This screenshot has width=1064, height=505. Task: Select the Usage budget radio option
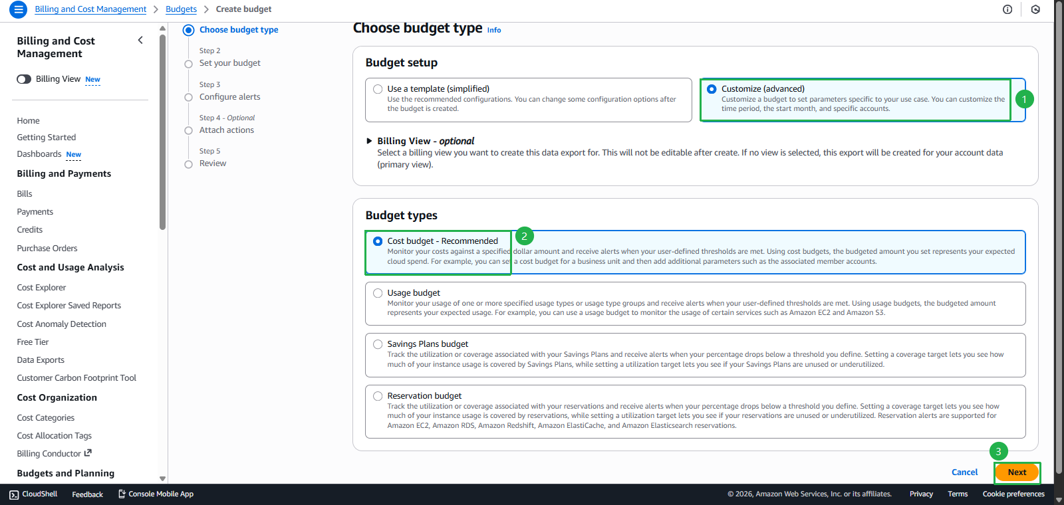378,293
